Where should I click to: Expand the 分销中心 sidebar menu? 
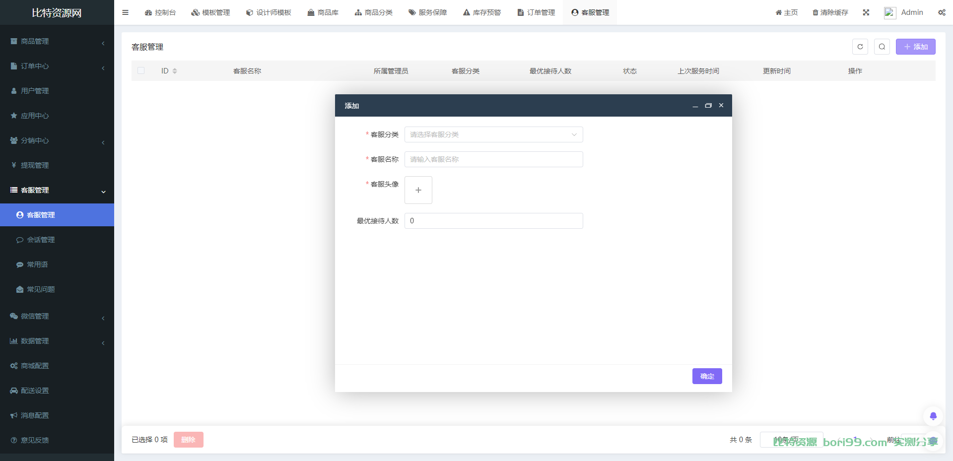coord(57,140)
